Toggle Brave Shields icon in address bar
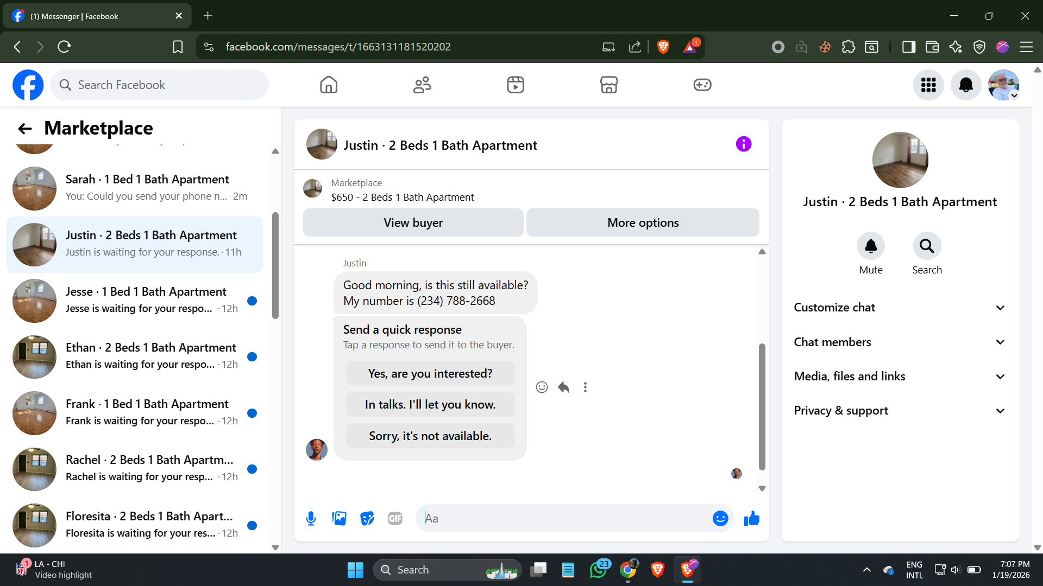Image resolution: width=1043 pixels, height=586 pixels. point(663,47)
